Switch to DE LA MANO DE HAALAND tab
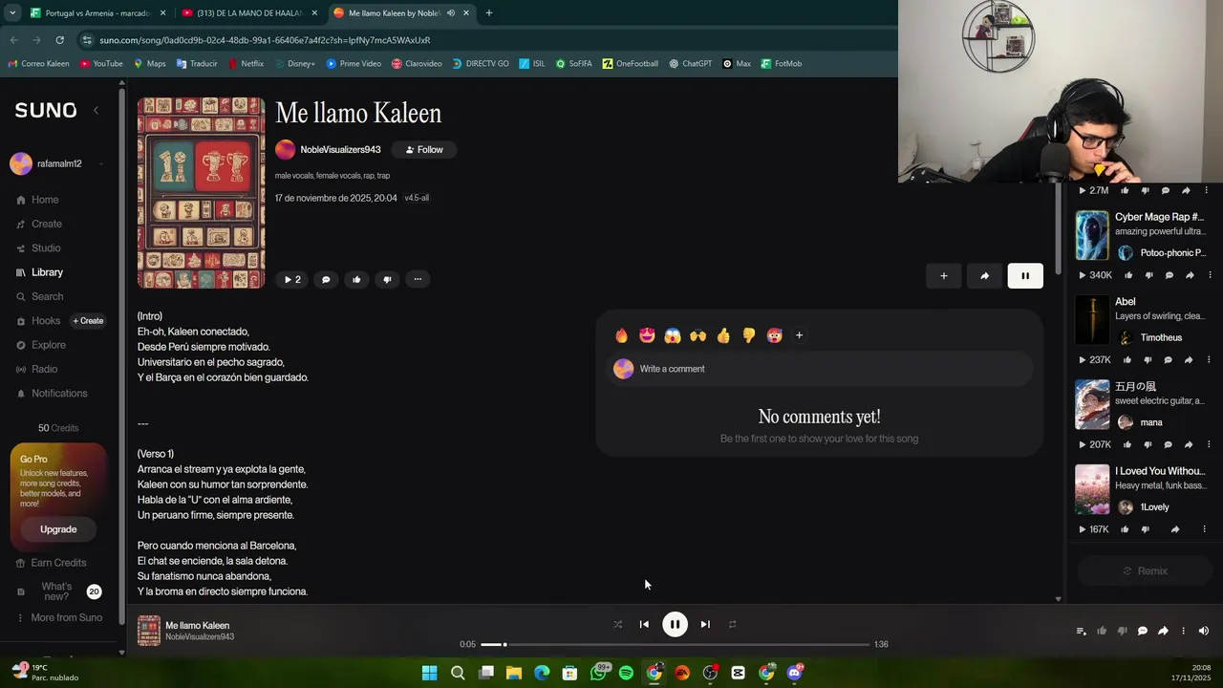This screenshot has height=688, width=1223. [x=250, y=13]
